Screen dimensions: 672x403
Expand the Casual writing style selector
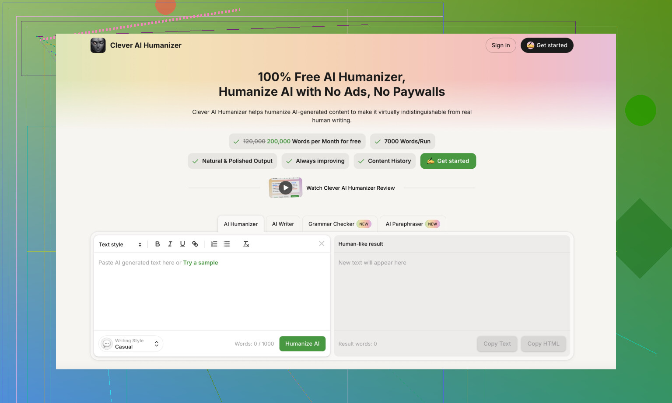coord(131,344)
